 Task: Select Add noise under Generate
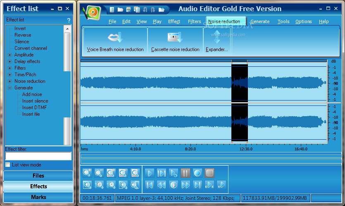pyautogui.click(x=32, y=94)
